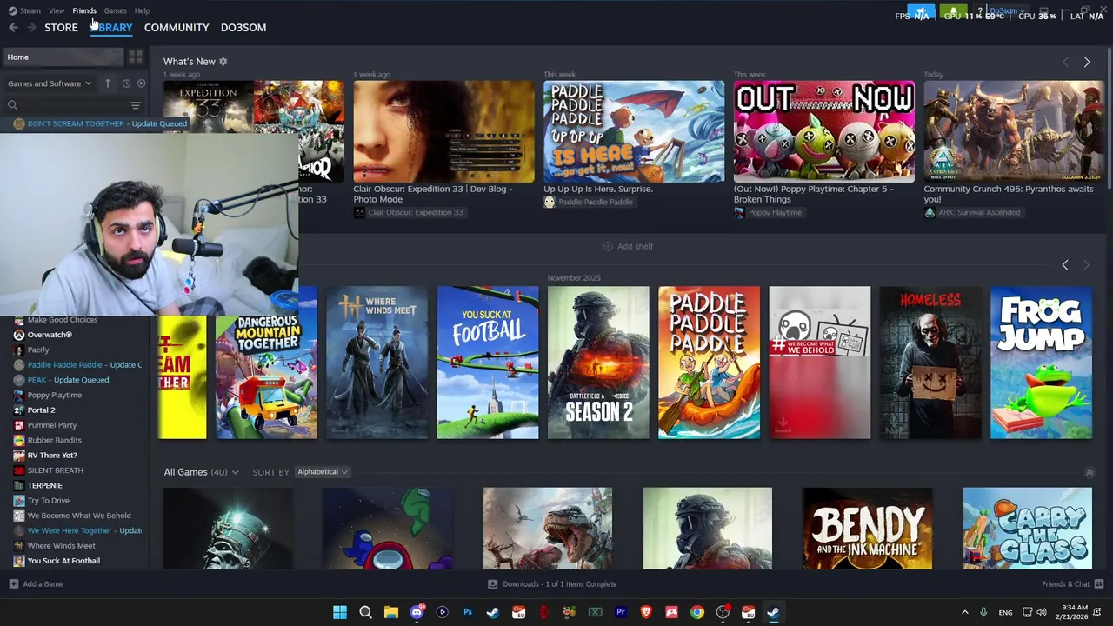Switch to the COMMUNITY tab
The image size is (1113, 626).
pos(177,28)
